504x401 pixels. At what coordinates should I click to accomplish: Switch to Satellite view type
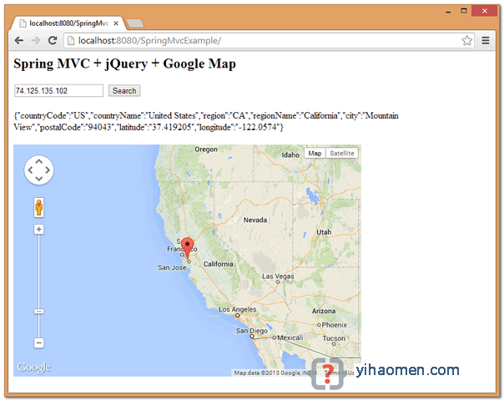coord(341,153)
